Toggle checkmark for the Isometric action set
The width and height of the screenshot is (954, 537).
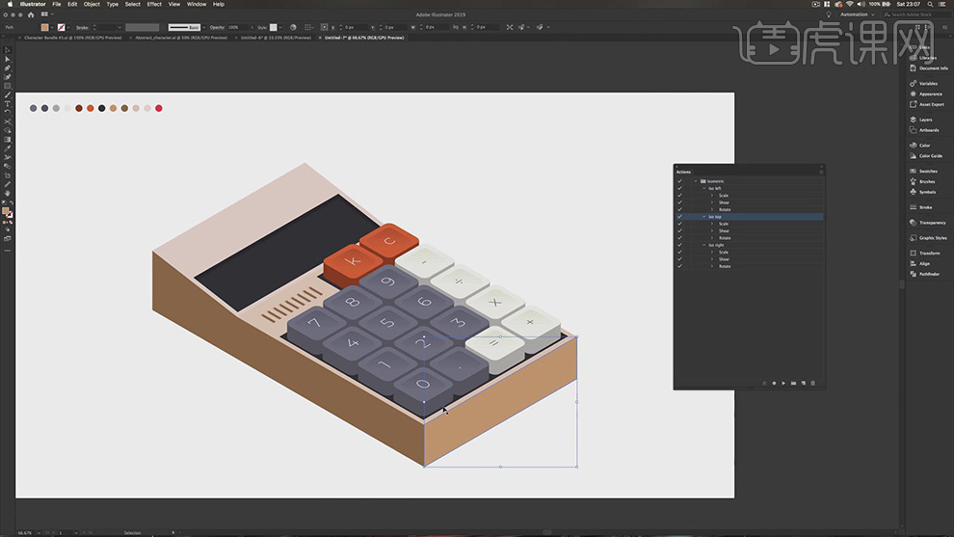click(679, 181)
